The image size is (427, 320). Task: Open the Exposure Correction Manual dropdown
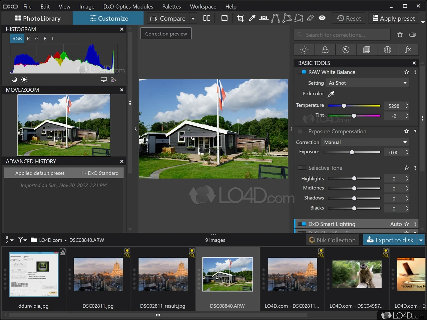click(x=365, y=142)
